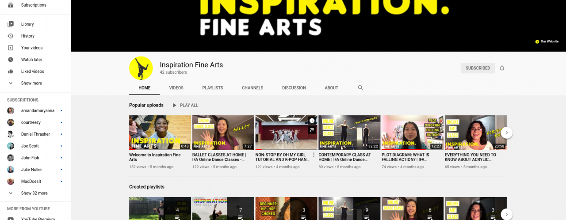Click the History sidebar label
This screenshot has height=220, width=566.
click(x=28, y=36)
